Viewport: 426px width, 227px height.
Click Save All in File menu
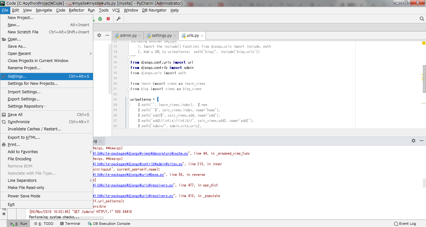click(x=46, y=115)
